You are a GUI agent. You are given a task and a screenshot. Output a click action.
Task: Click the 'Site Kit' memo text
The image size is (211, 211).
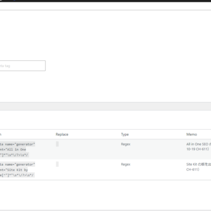click(x=198, y=167)
